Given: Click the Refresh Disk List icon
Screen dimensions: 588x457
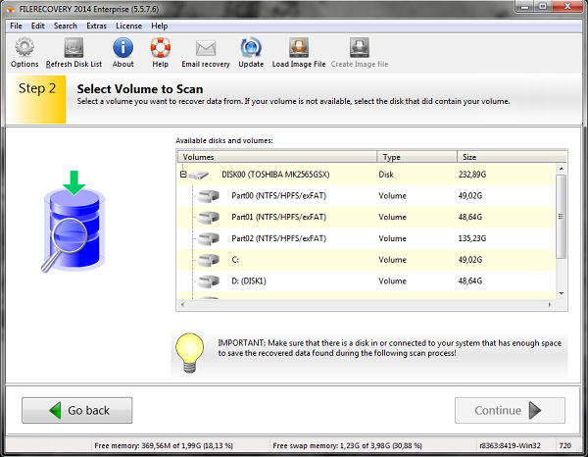Looking at the screenshot, I should (73, 47).
